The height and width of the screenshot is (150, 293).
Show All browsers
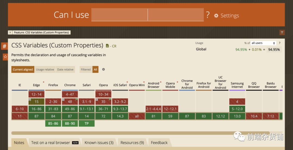click(95, 69)
